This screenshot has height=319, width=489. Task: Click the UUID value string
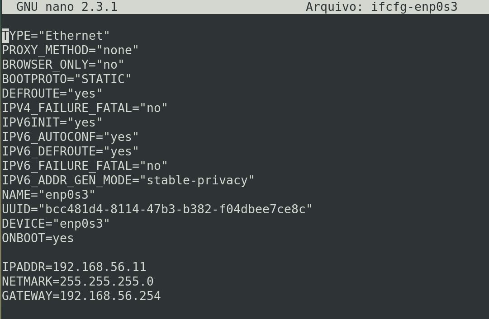pos(175,209)
